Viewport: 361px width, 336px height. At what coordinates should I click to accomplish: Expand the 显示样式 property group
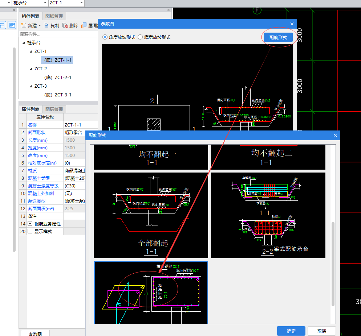[30, 231]
